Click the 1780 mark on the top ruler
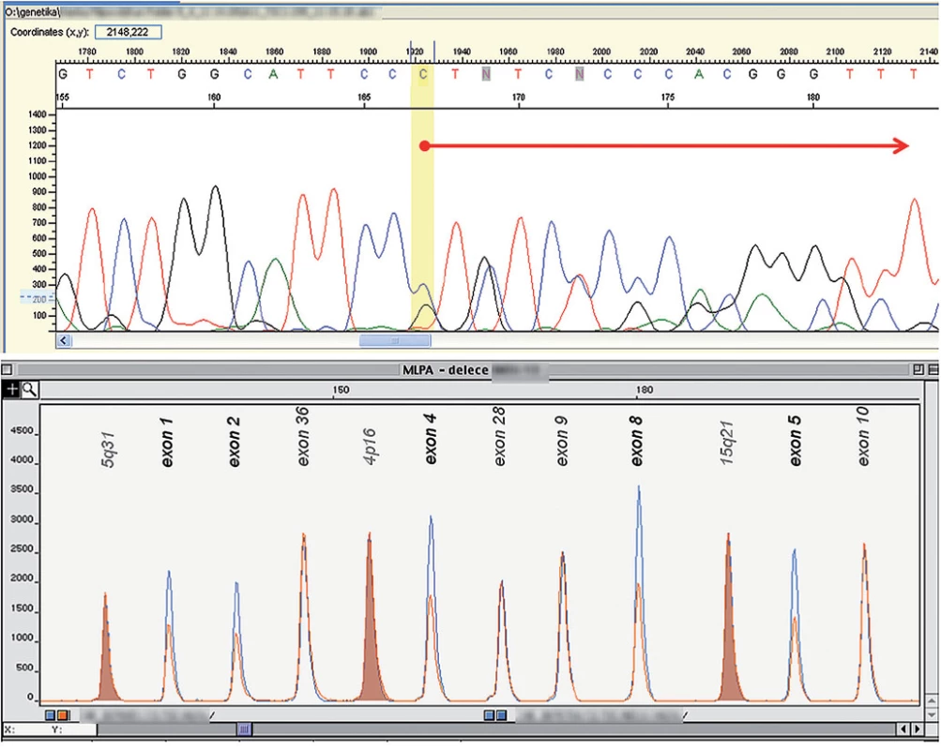This screenshot has width=941, height=750. tap(87, 52)
